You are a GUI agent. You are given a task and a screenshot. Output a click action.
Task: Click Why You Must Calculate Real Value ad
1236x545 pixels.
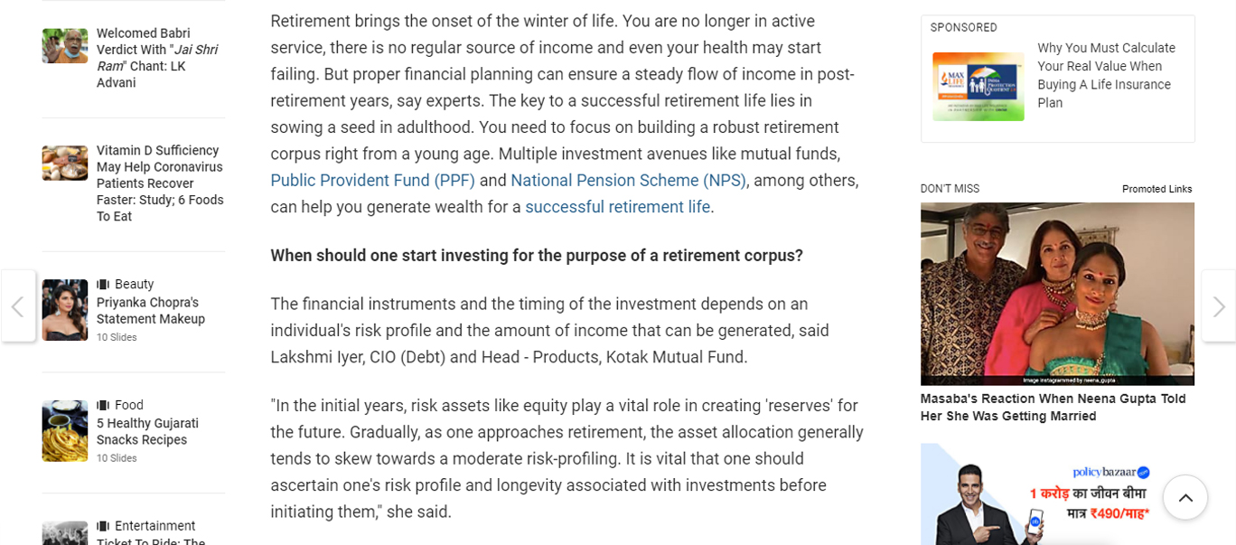[x=1106, y=75]
